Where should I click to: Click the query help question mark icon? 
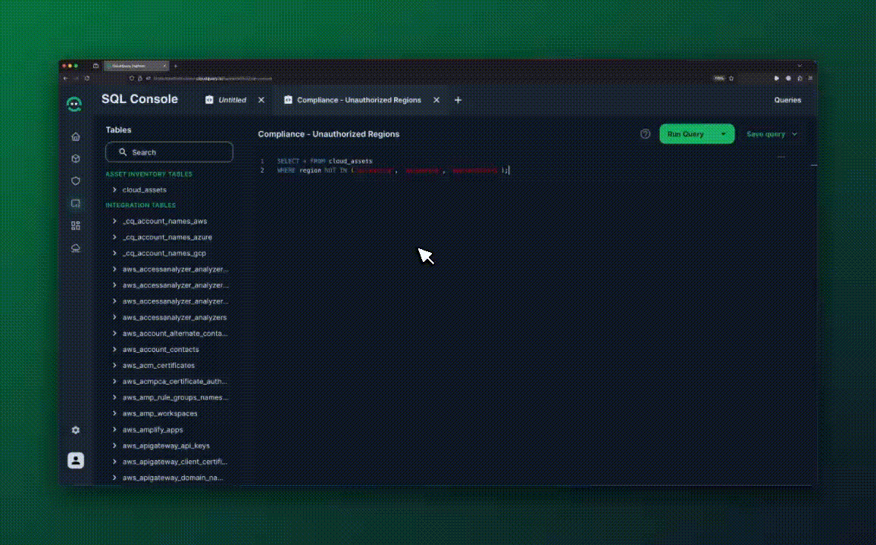click(x=646, y=134)
